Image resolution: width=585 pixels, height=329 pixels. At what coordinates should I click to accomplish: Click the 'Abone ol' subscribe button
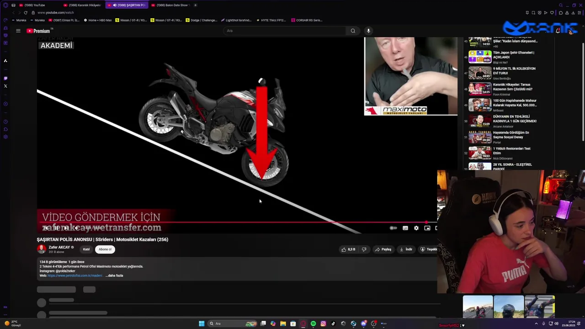pos(105,249)
